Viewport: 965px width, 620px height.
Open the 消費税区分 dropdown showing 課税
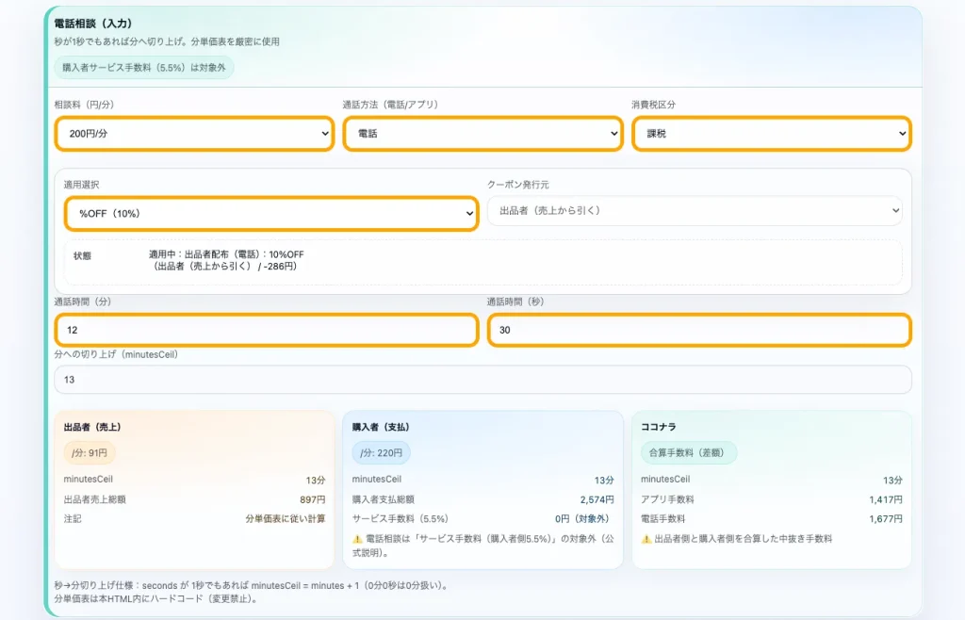click(x=771, y=134)
